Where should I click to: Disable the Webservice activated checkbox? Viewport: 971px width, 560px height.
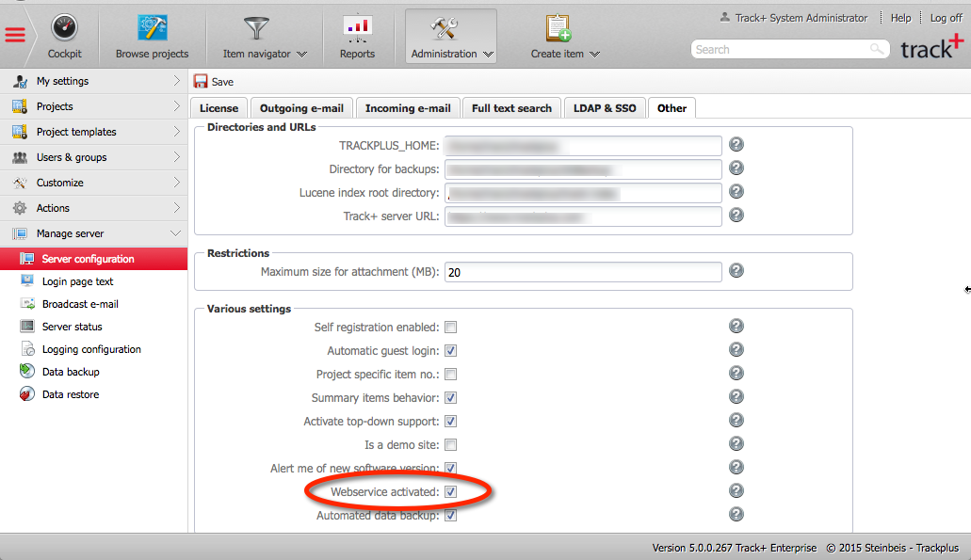click(450, 490)
